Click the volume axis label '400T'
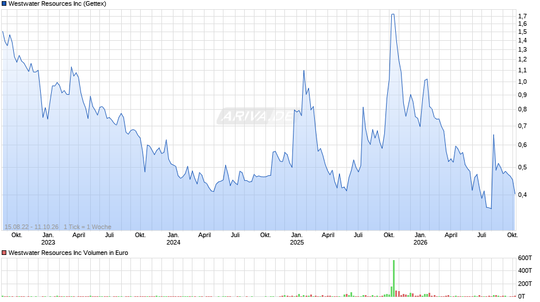The image size is (540, 302). point(525,270)
